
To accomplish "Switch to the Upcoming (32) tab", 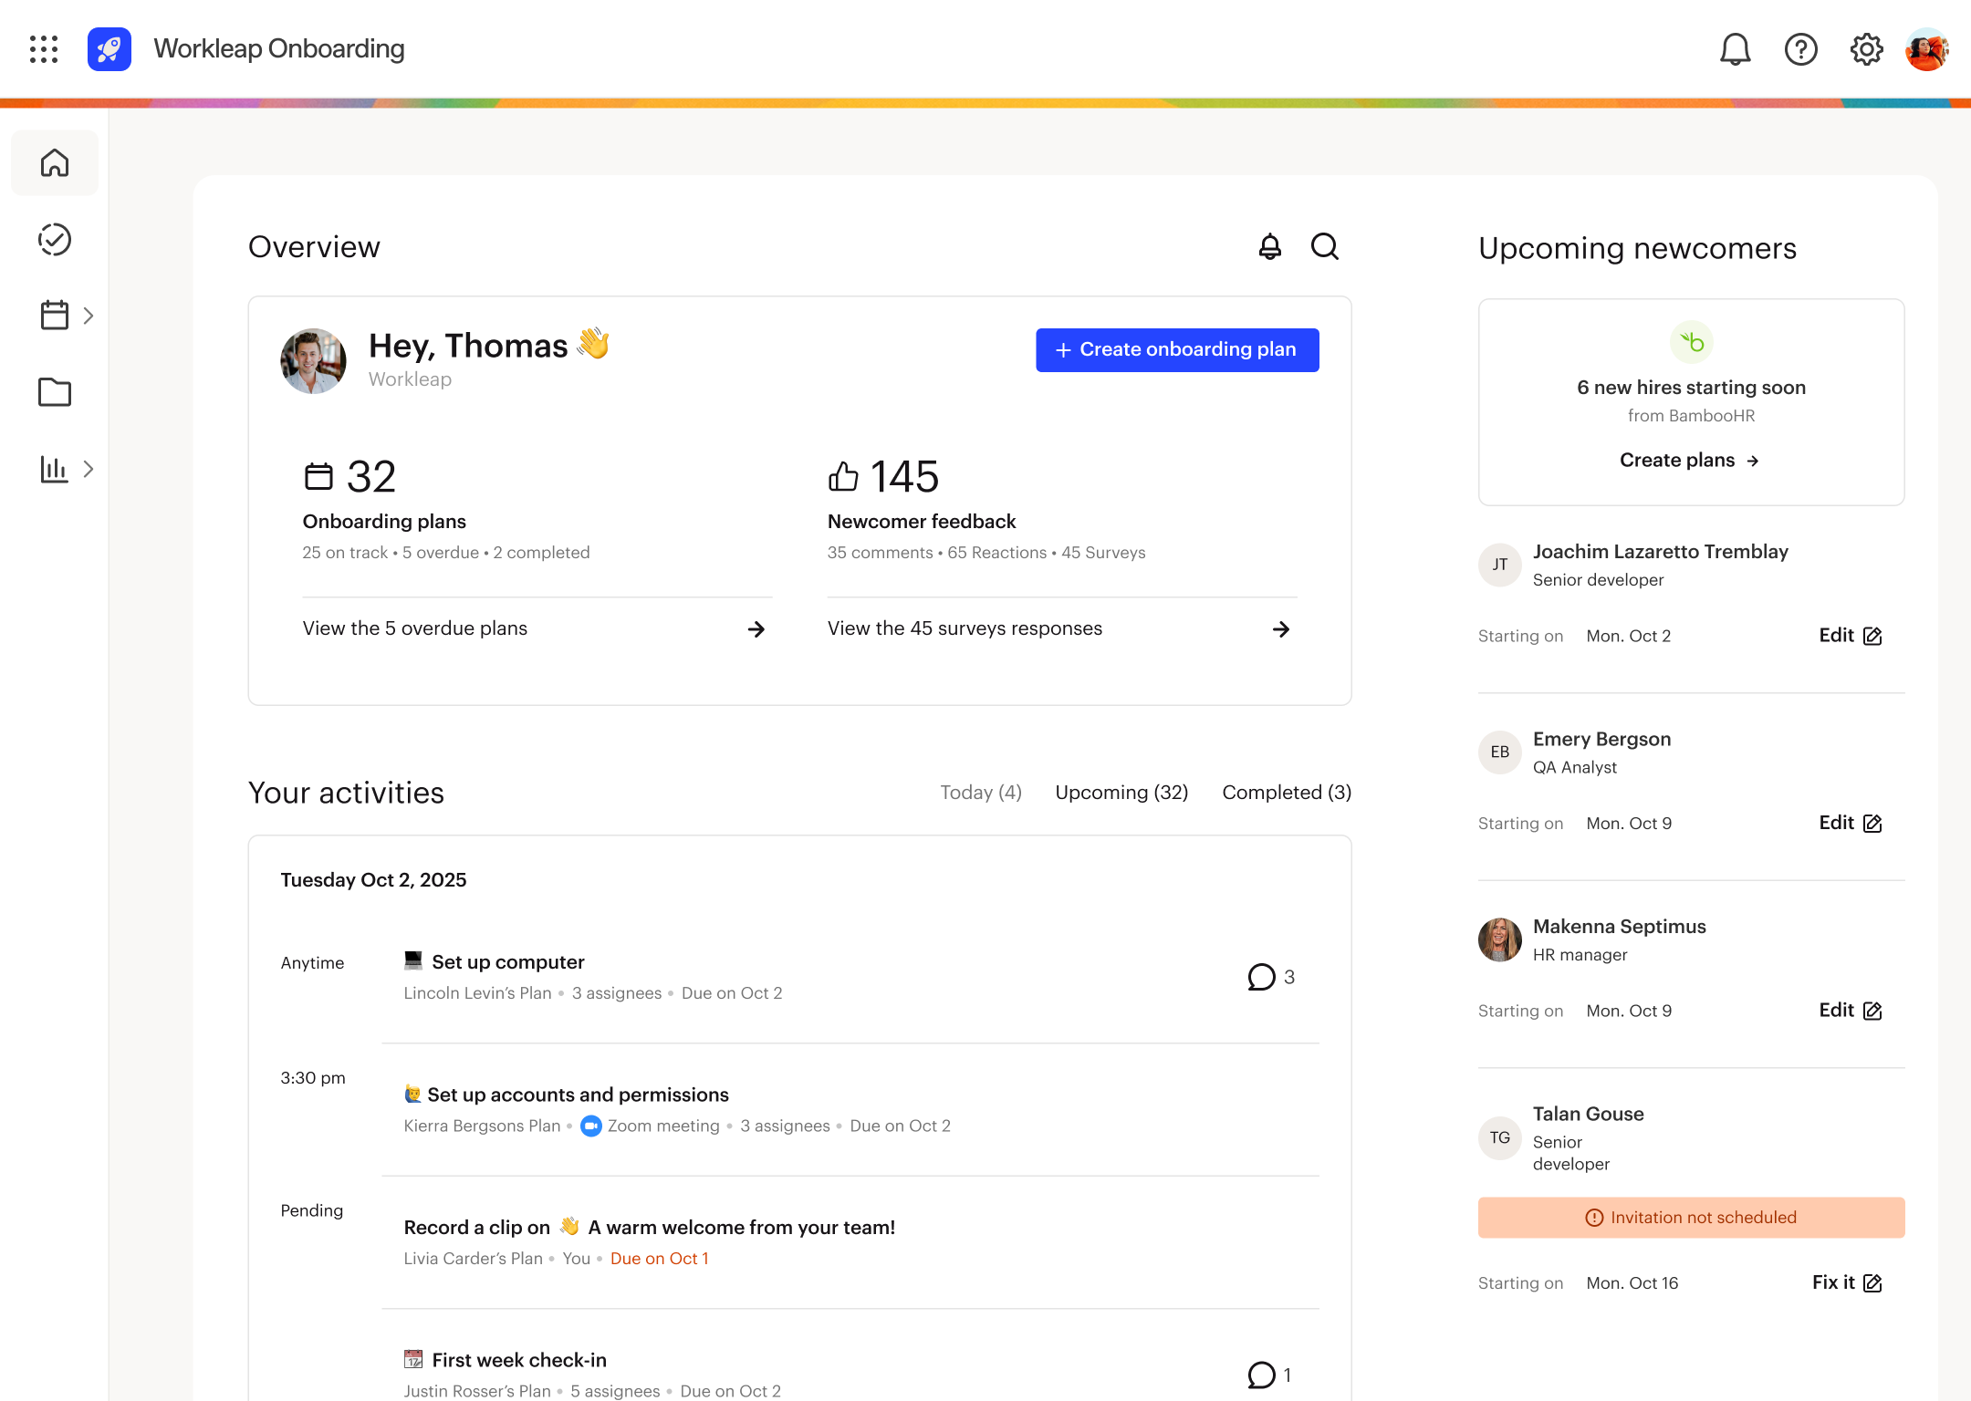I will (1121, 793).
